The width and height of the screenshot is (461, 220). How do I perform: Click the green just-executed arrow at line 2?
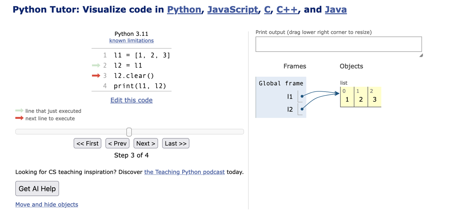(x=96, y=66)
